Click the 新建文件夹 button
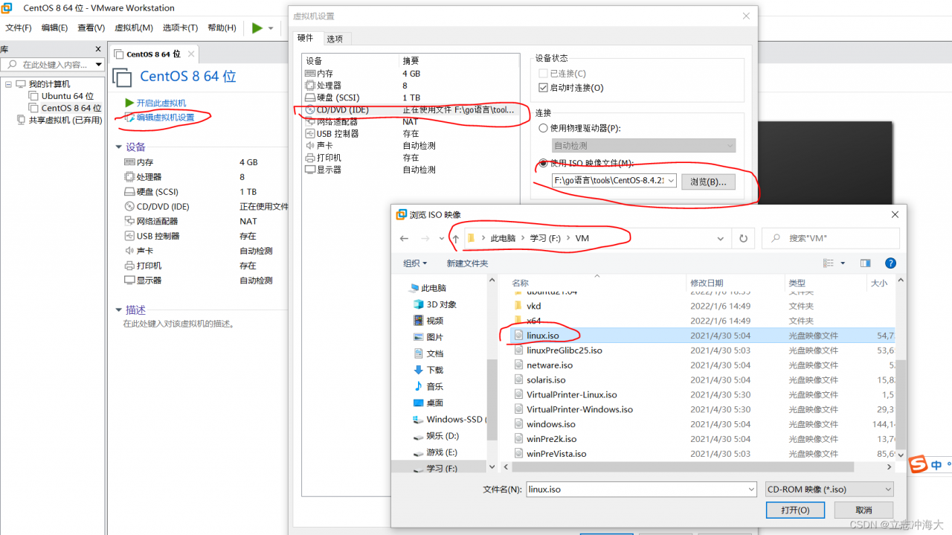Viewport: 952px width, 535px height. click(467, 263)
